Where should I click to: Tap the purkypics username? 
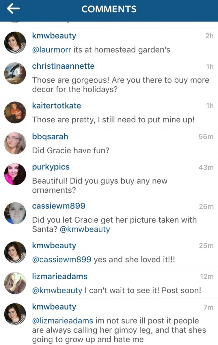[x=51, y=167]
